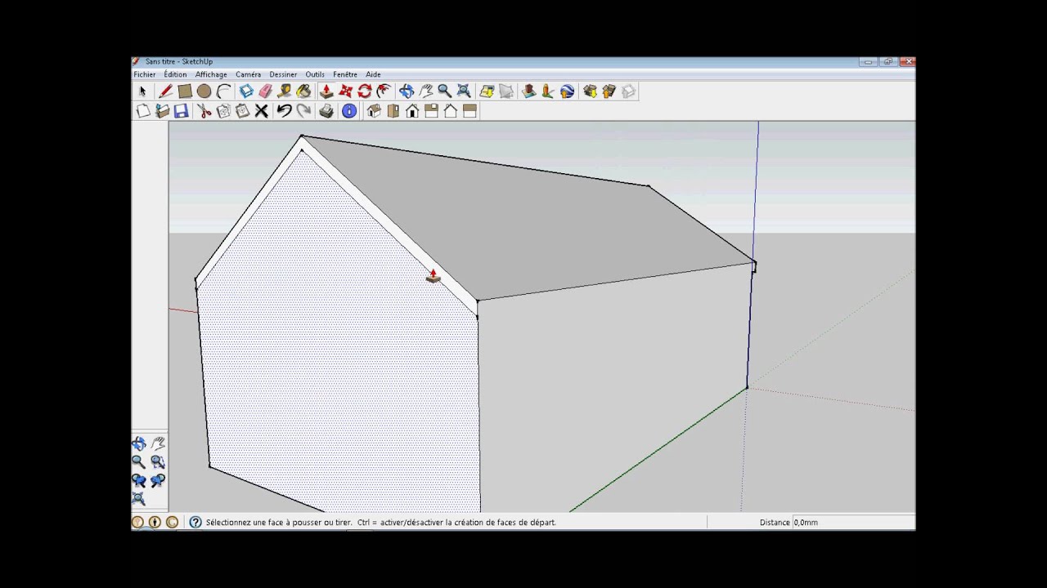Pick the Select arrow tool
The width and height of the screenshot is (1047, 588).
(x=142, y=91)
